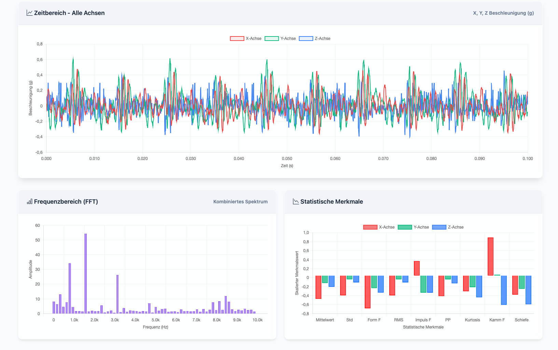Screen dimensions: 558x350
Task: Click the line chart icon beside Zeitbereich title
Action: tap(29, 13)
